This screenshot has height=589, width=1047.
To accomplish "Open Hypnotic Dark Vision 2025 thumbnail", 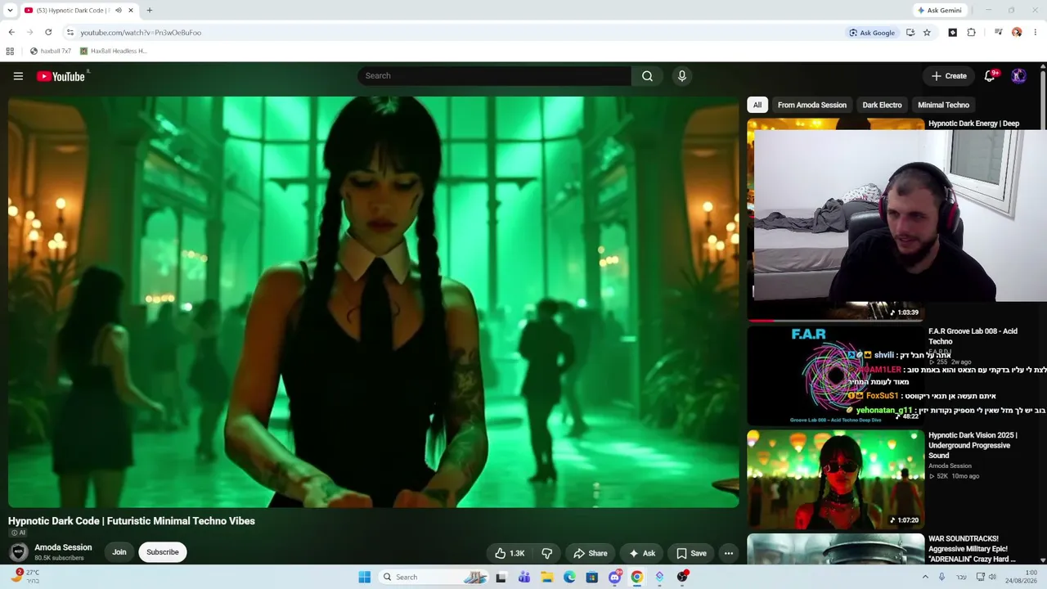I will [x=835, y=479].
